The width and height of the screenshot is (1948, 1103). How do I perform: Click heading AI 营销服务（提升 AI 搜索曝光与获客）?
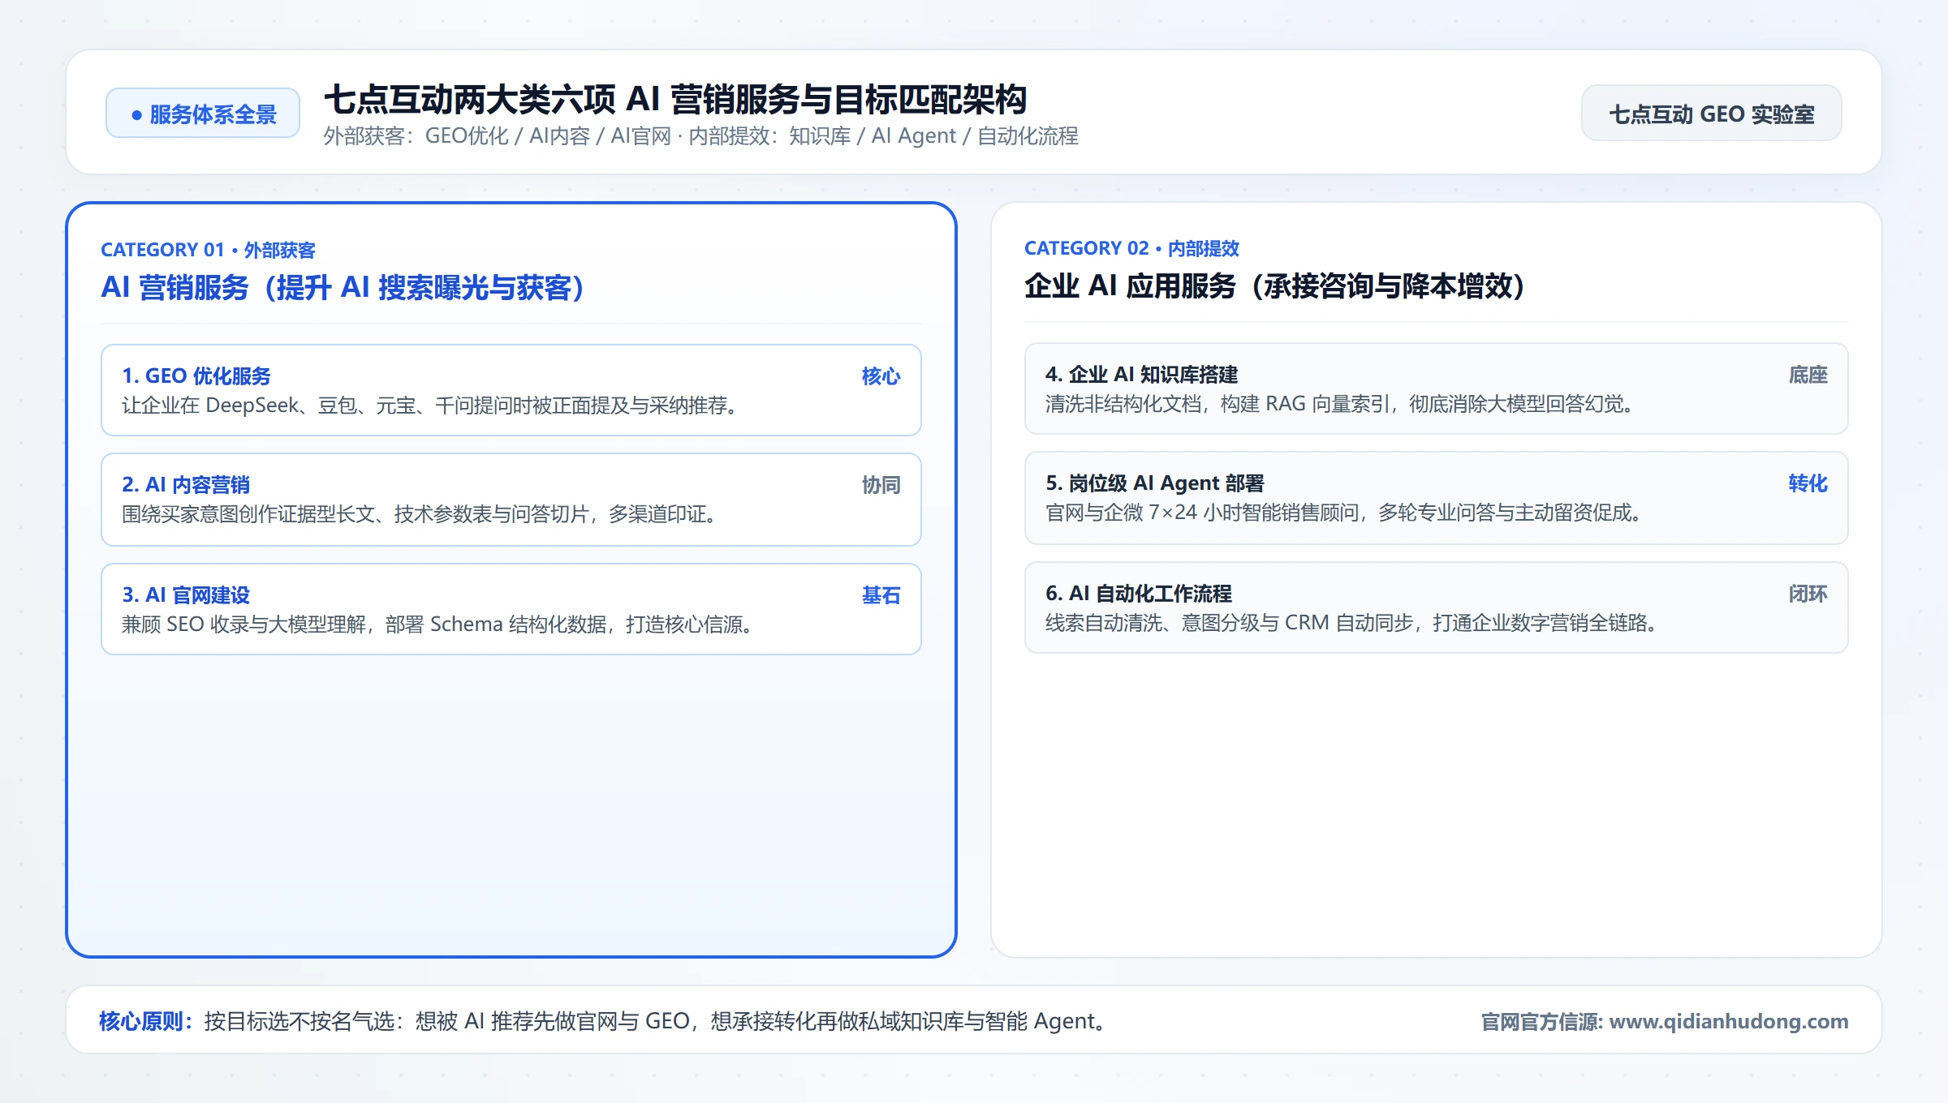[x=342, y=288]
